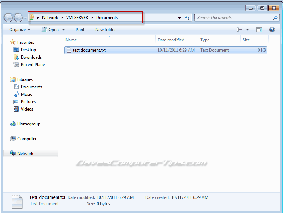Click the 10/11/2011 6:29 AM date cell
Viewport: 283px width, 213px height.
point(176,50)
